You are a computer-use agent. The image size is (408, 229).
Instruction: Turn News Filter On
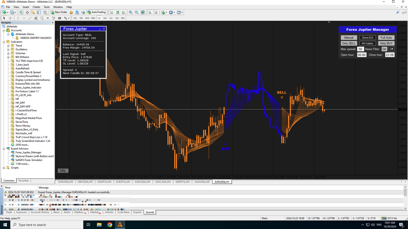tap(384, 49)
